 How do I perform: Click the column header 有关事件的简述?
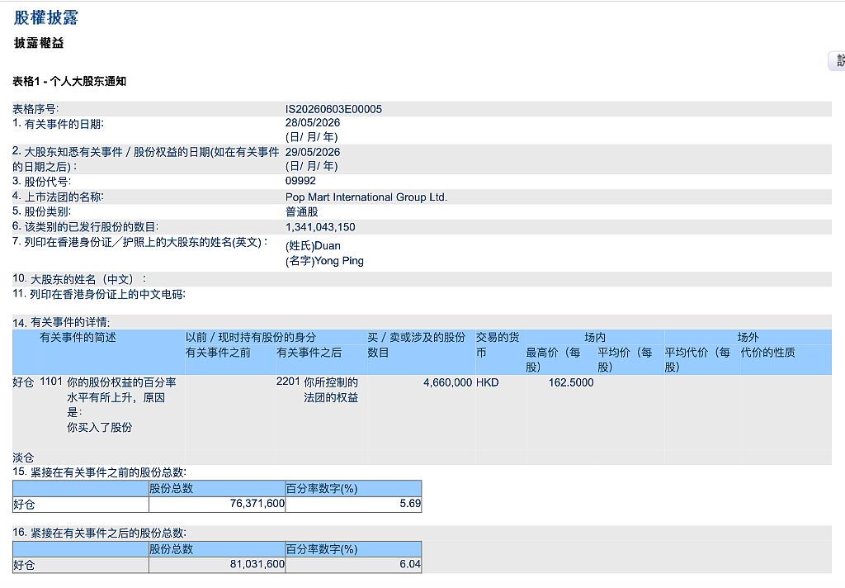click(78, 338)
